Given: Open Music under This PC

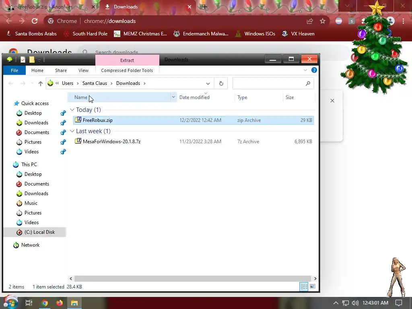Looking at the screenshot, I should tap(31, 203).
